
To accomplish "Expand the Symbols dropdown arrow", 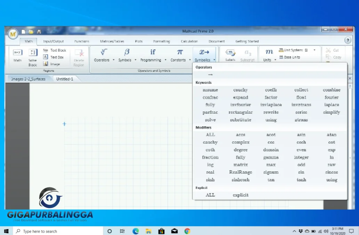I will [x=135, y=60].
